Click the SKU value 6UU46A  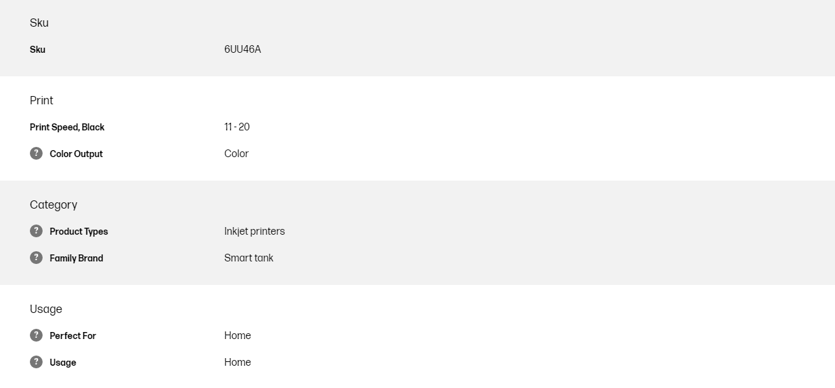242,50
